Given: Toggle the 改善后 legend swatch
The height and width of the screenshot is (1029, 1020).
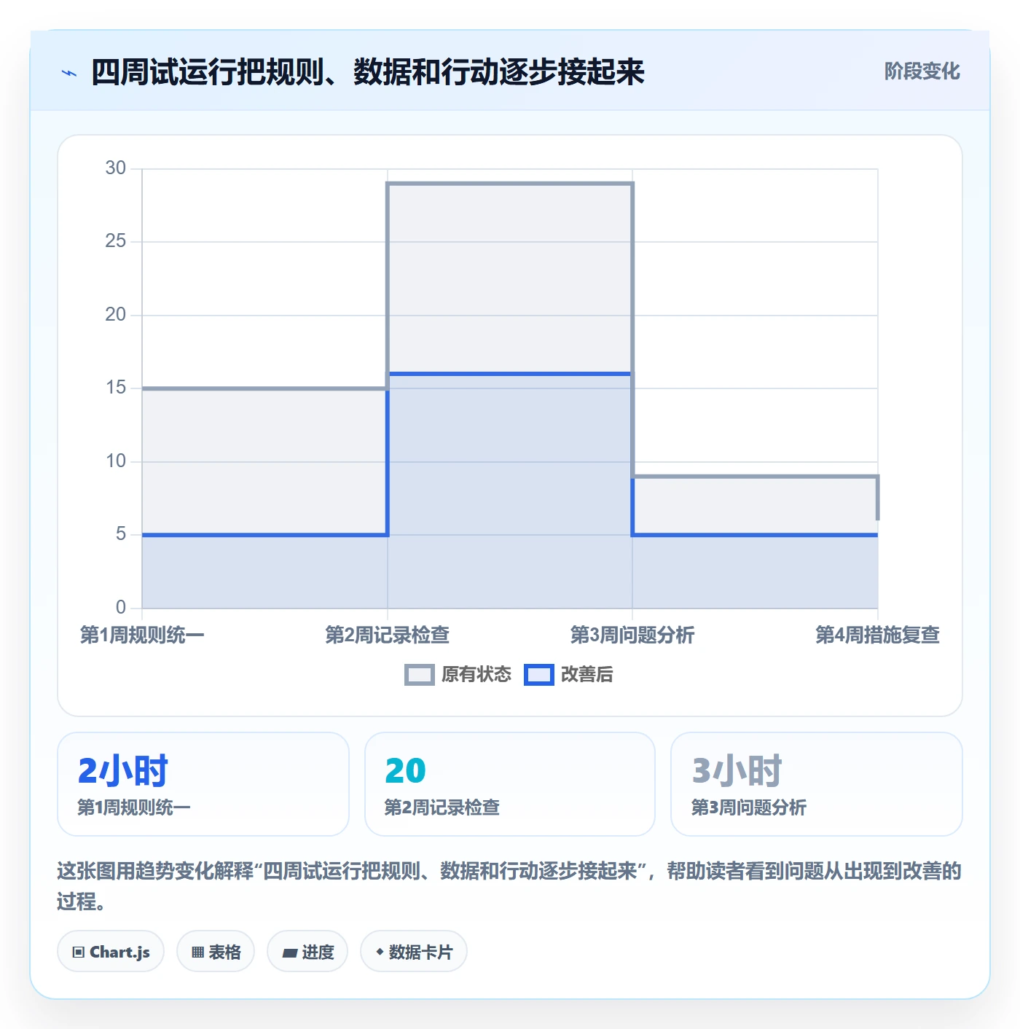Looking at the screenshot, I should click(x=539, y=675).
